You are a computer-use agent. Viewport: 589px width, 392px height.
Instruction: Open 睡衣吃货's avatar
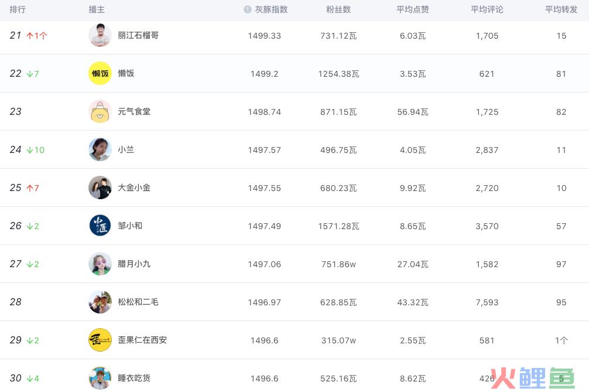(x=100, y=378)
